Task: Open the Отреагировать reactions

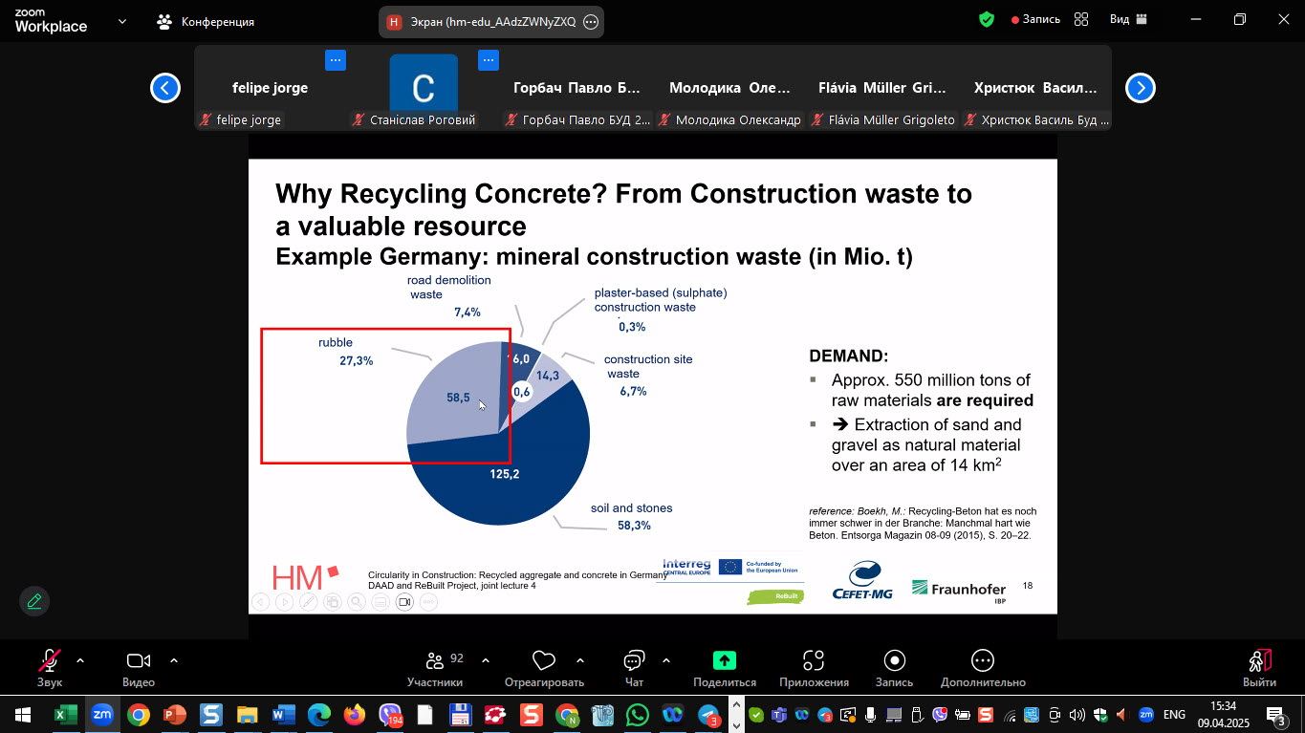Action: [544, 668]
